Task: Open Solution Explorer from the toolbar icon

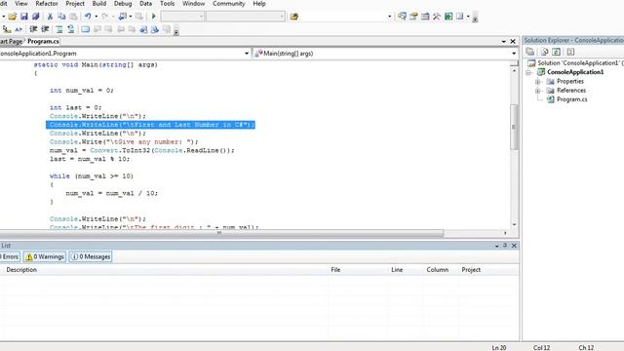Action: tap(403, 17)
